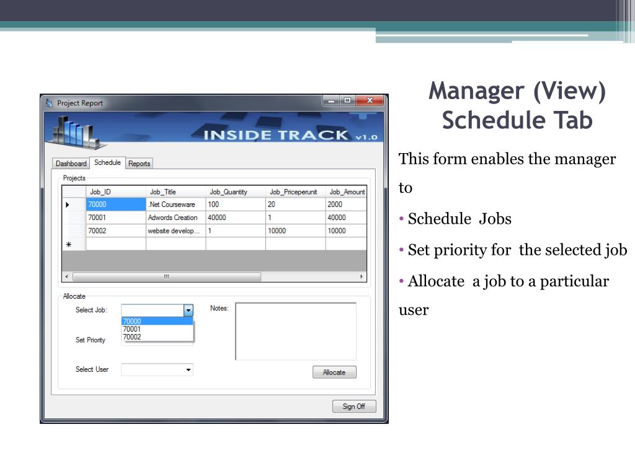Click quantity cell 100
This screenshot has width=635, height=476.
236,205
